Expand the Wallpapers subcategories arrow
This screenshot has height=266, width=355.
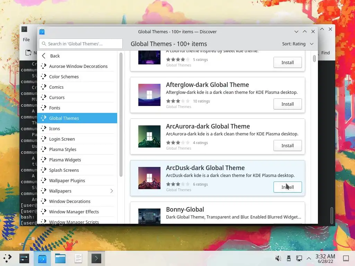[112, 191]
